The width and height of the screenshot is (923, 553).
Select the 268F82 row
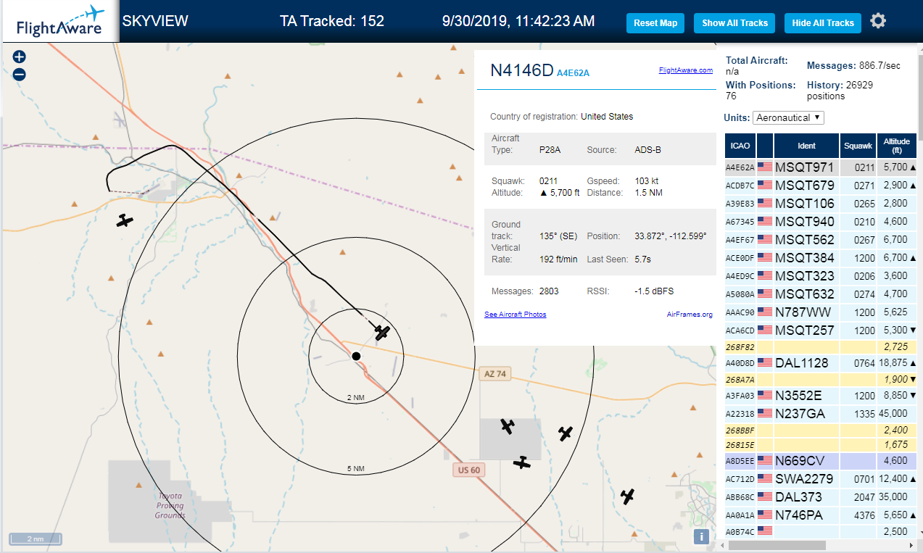tap(821, 347)
